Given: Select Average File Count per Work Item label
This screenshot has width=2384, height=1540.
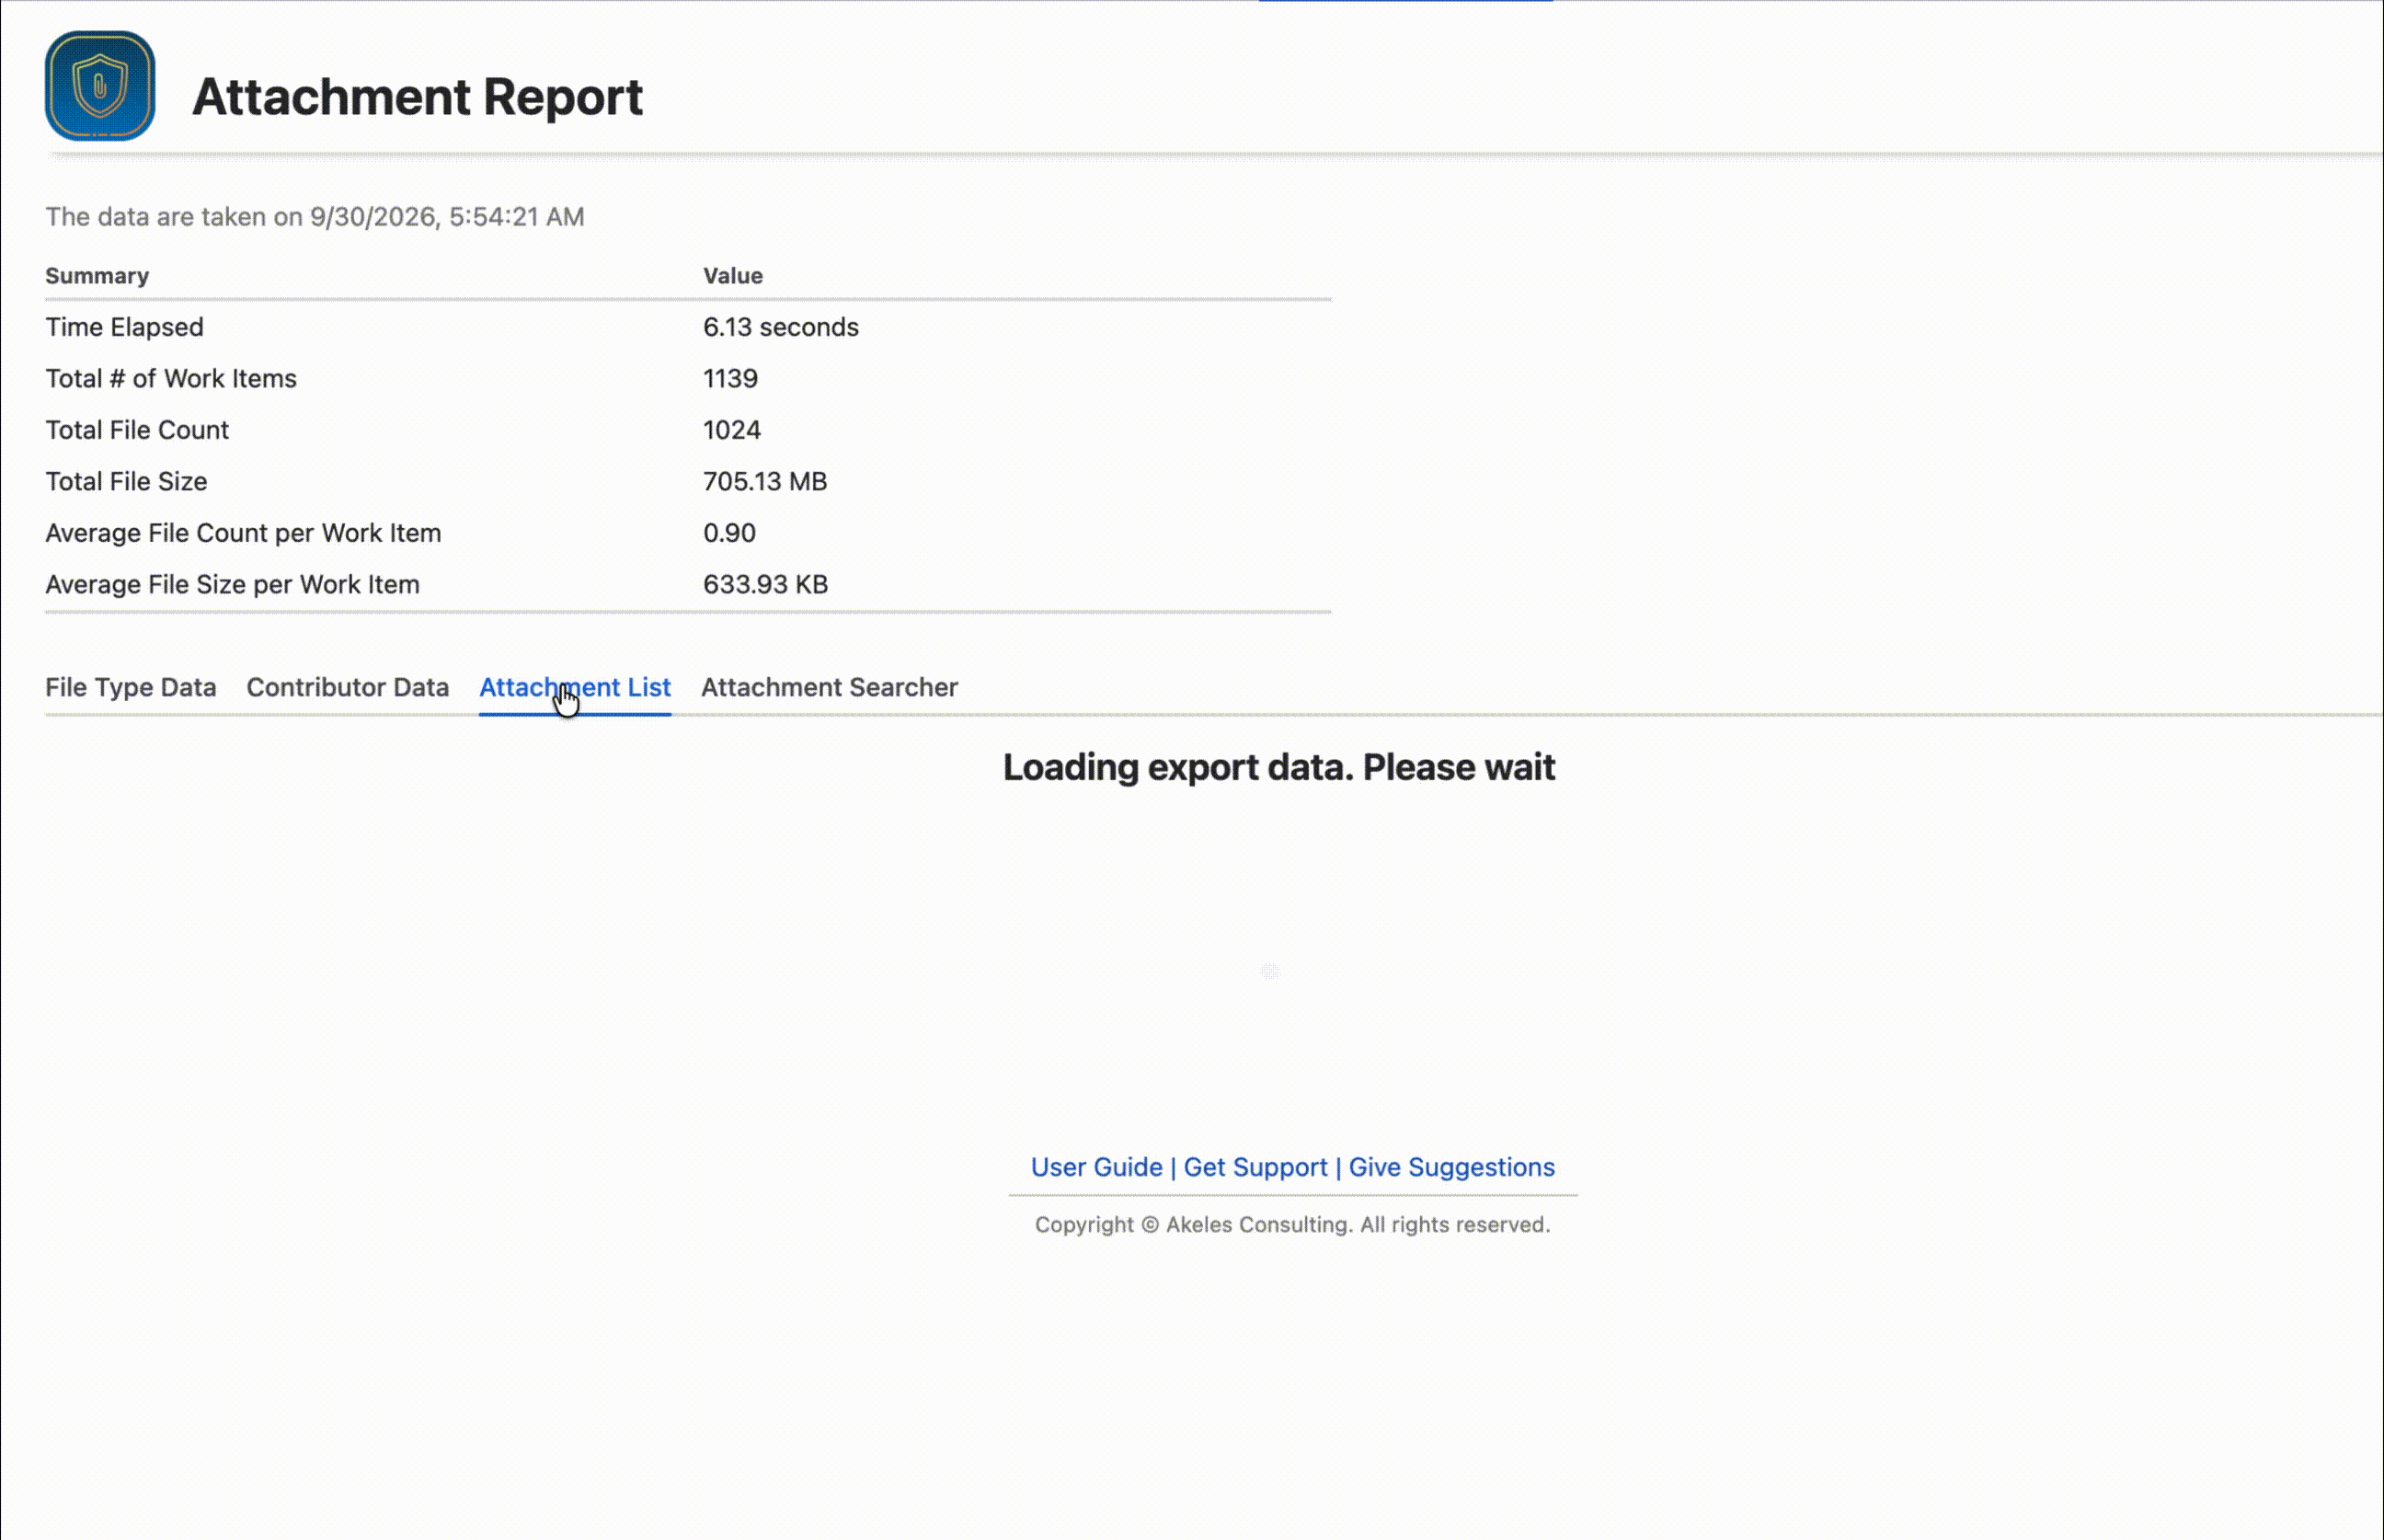Looking at the screenshot, I should click(x=244, y=533).
